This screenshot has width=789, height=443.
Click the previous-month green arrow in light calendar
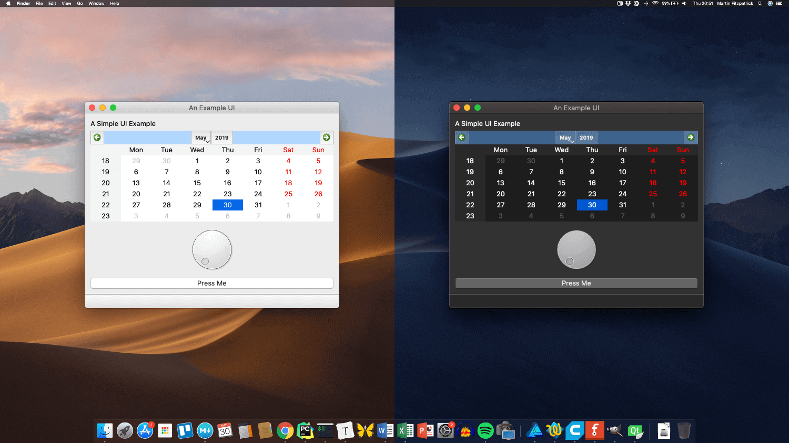97,137
